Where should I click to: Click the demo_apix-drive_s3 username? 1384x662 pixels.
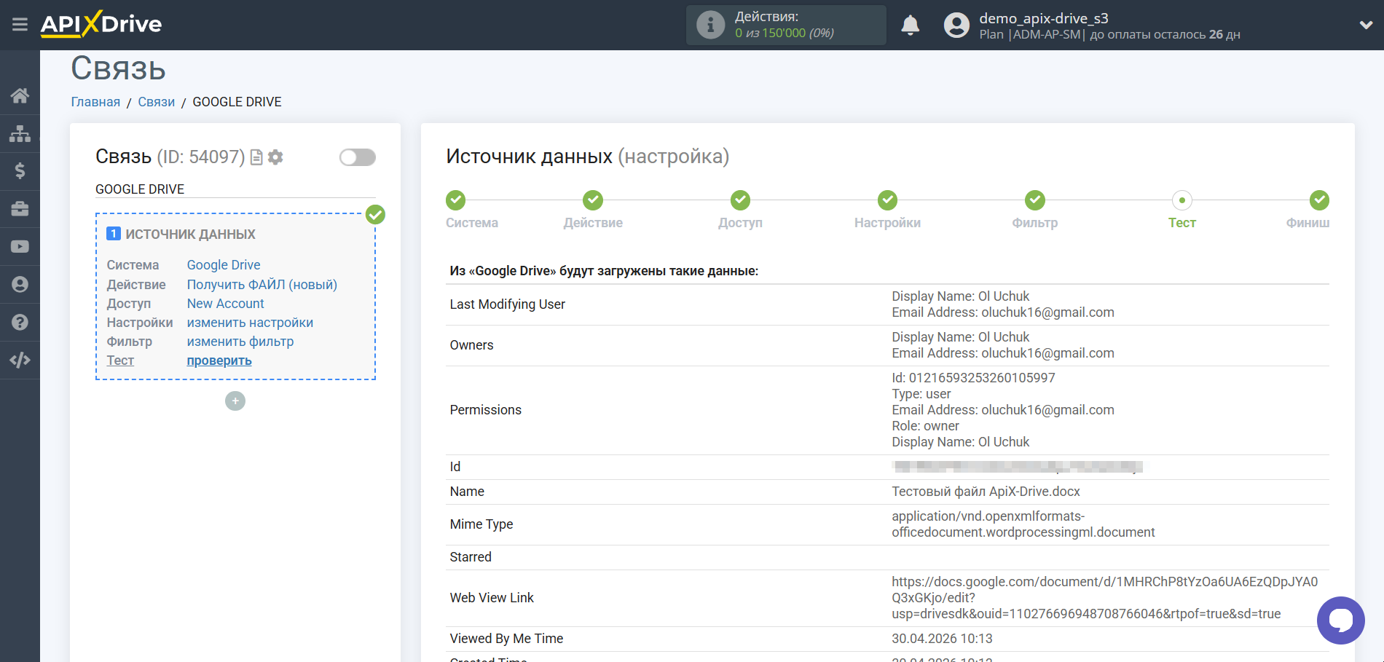[x=1044, y=18]
